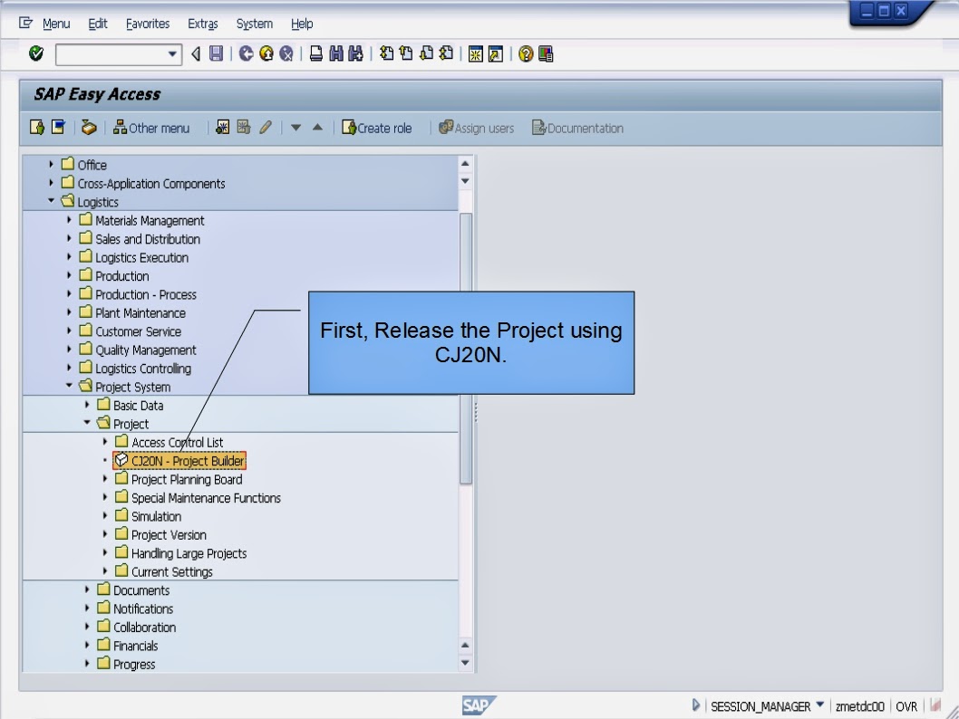Open Help using the question mark icon
The height and width of the screenshot is (719, 959).
523,52
